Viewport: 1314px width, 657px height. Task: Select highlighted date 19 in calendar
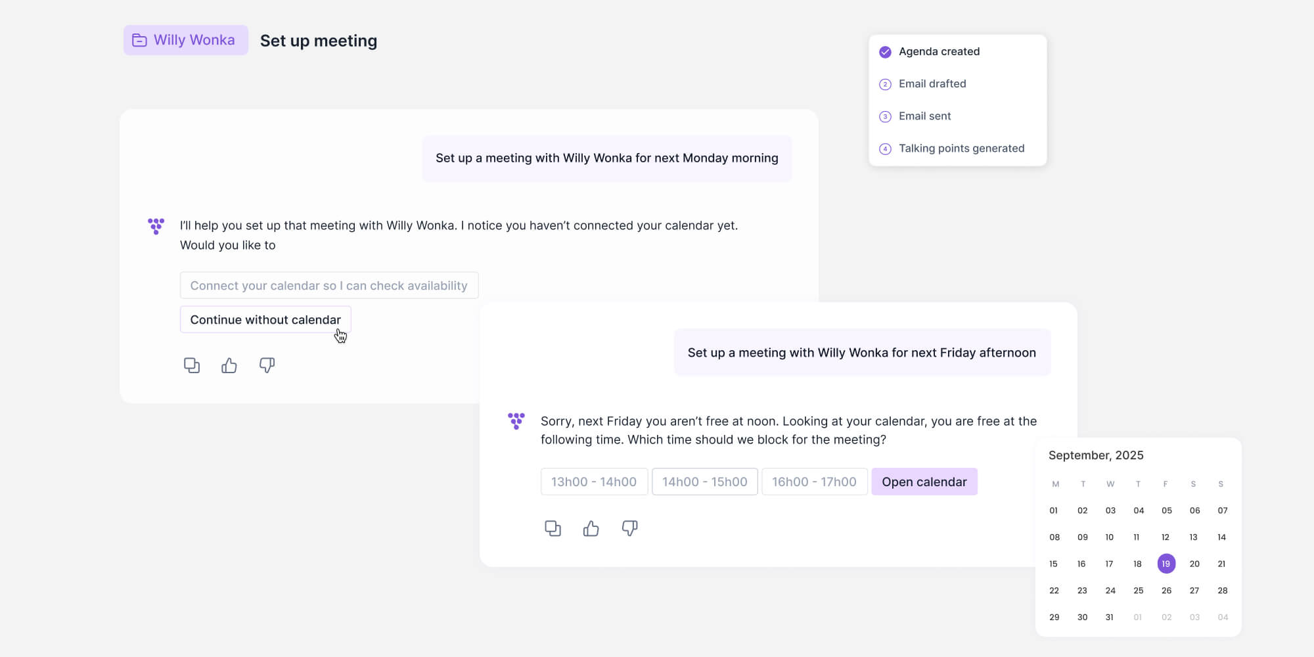1166,564
